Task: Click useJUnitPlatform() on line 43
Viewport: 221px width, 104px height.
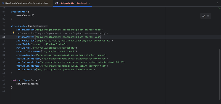Action: tap(28, 84)
